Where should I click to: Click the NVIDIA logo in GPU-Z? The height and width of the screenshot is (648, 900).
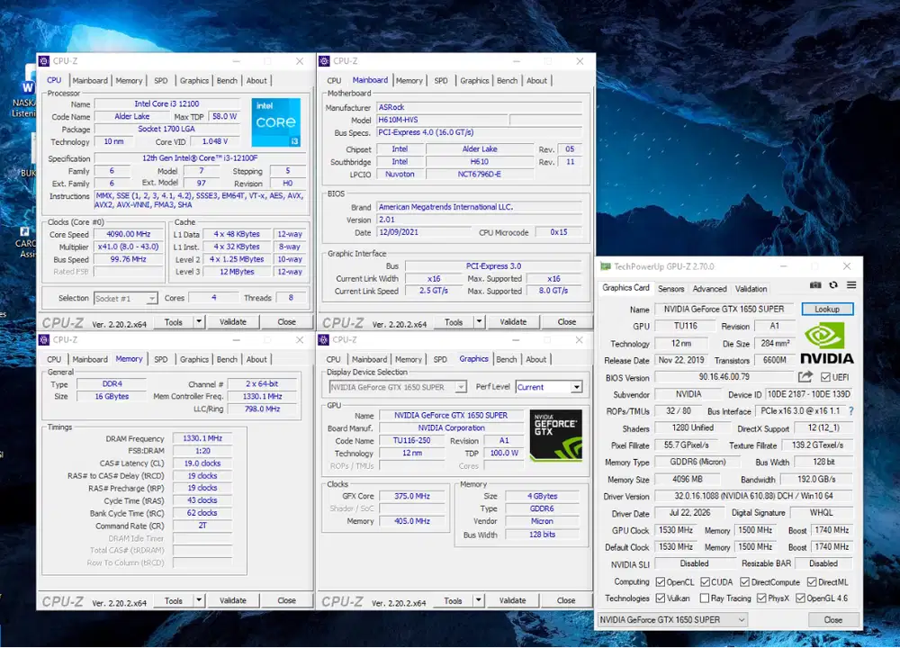pyautogui.click(x=826, y=343)
